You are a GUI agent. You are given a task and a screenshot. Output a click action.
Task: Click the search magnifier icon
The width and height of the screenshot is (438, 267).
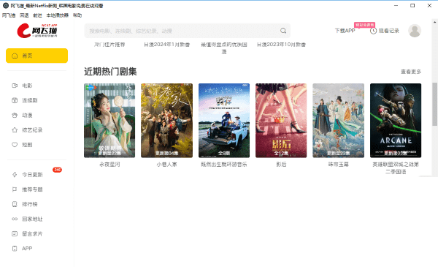tap(283, 31)
